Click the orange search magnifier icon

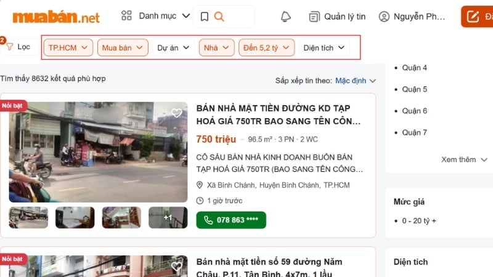point(219,17)
